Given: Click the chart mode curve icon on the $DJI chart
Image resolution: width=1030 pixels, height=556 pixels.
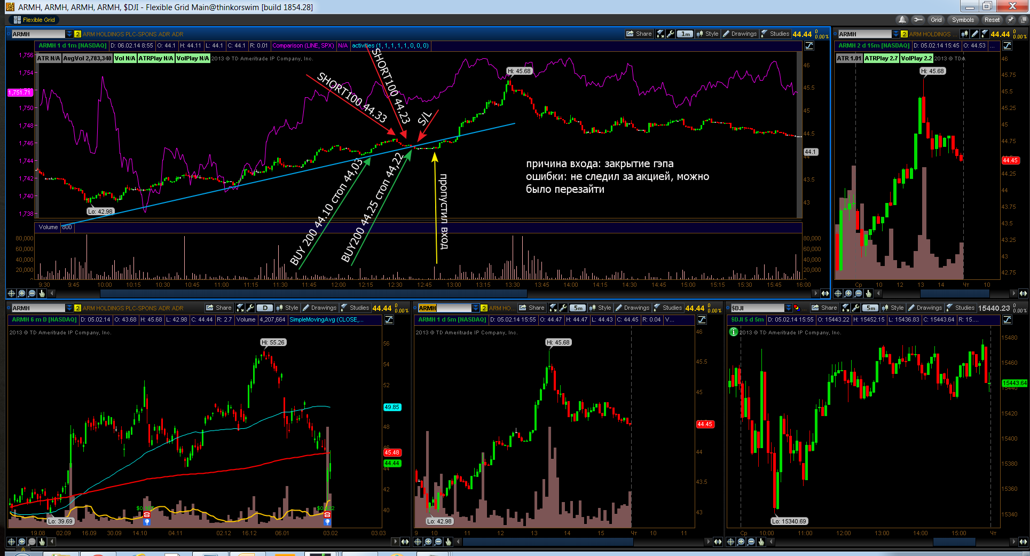Looking at the screenshot, I should tap(1007, 320).
